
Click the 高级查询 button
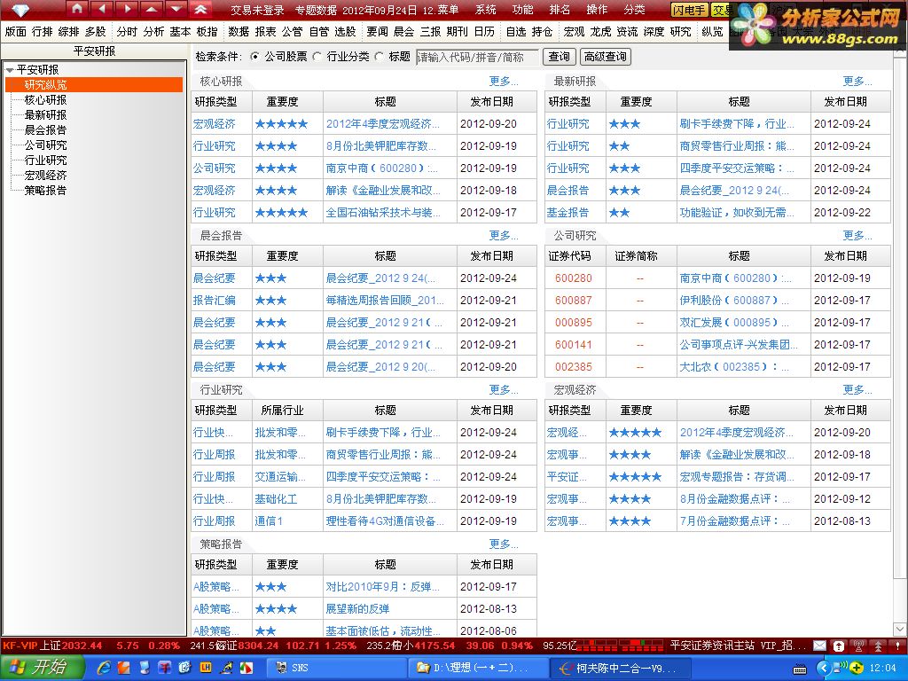point(605,57)
